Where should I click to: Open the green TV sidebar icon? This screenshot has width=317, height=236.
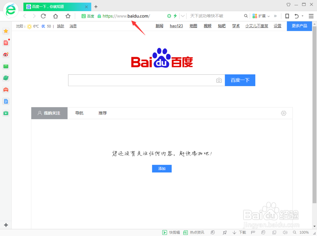point(6,113)
